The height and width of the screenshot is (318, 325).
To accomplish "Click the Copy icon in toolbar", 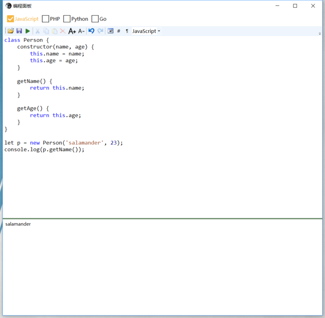I will pos(46,31).
